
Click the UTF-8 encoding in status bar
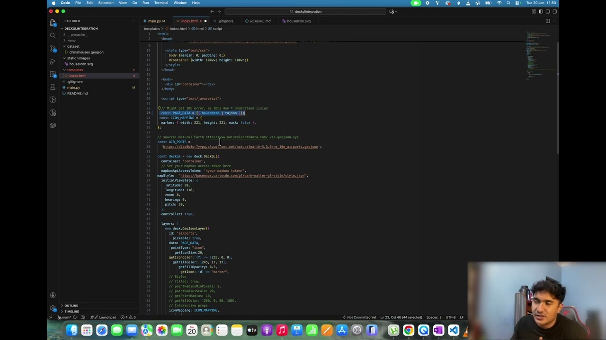450,317
